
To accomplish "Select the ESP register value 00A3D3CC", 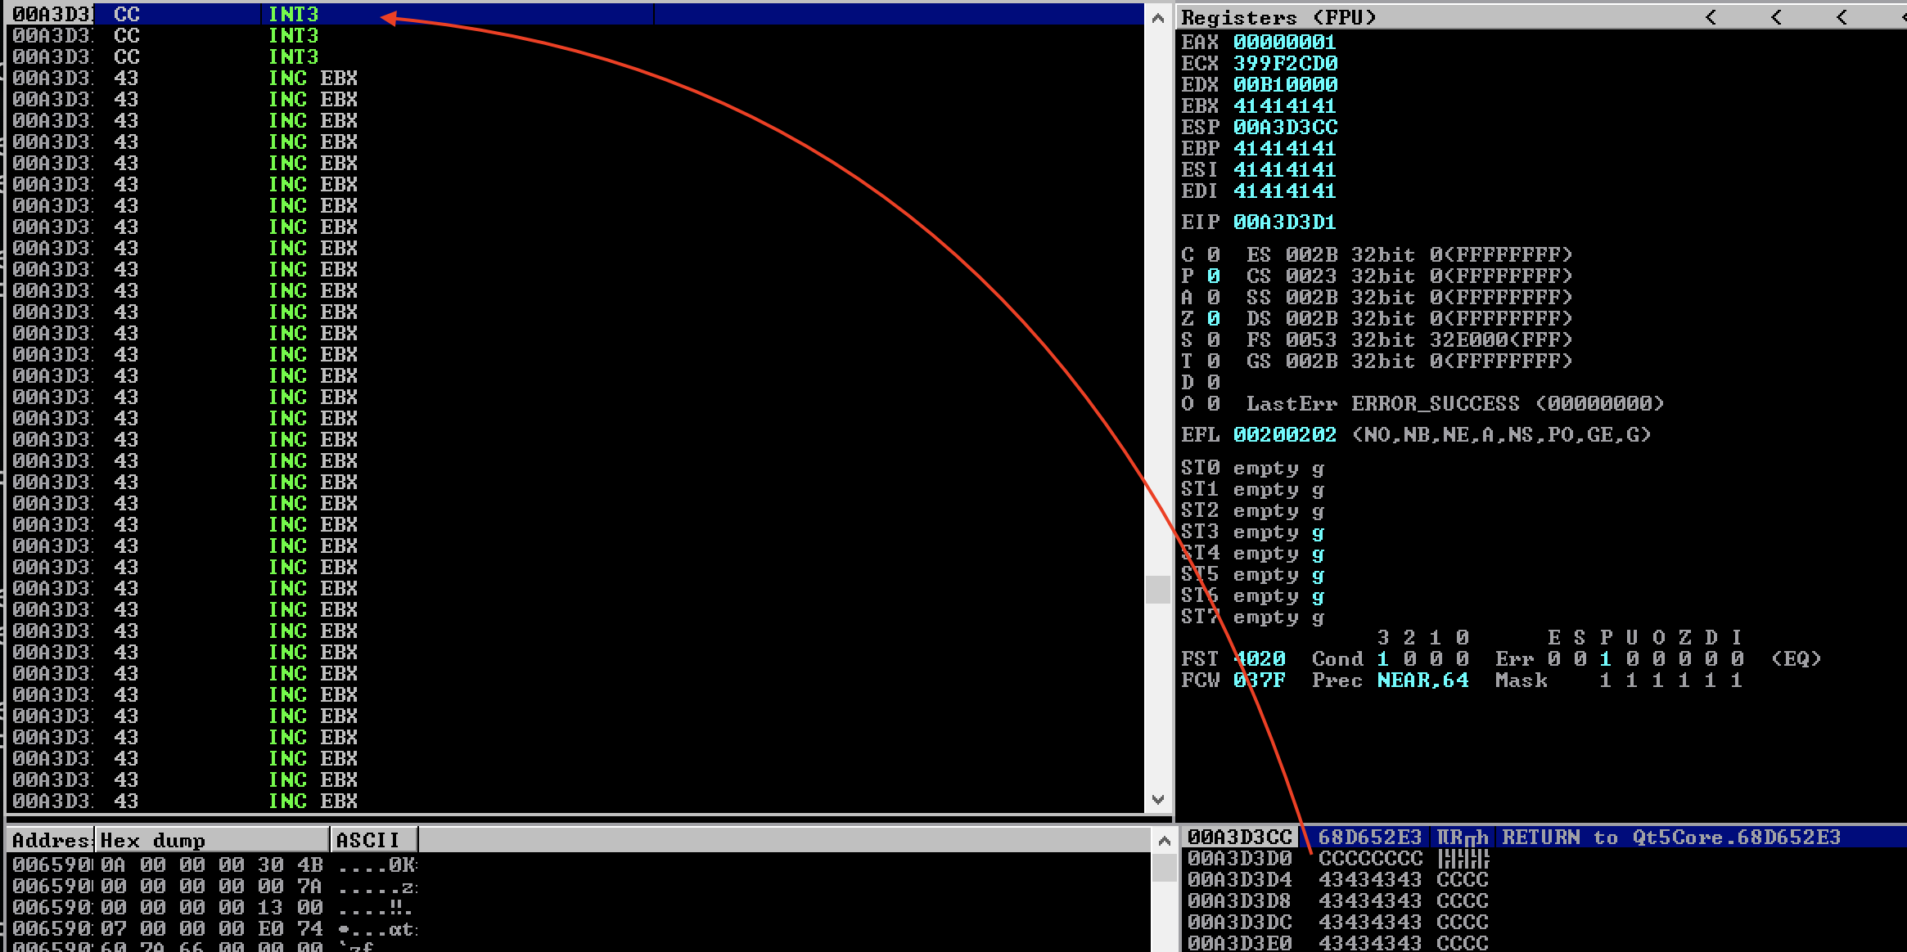I will (1285, 127).
